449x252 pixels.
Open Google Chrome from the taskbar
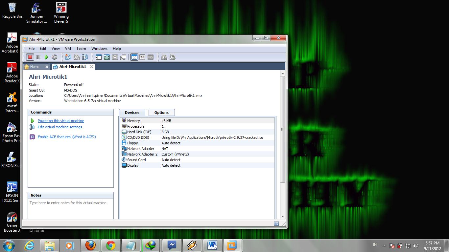[x=111, y=245]
